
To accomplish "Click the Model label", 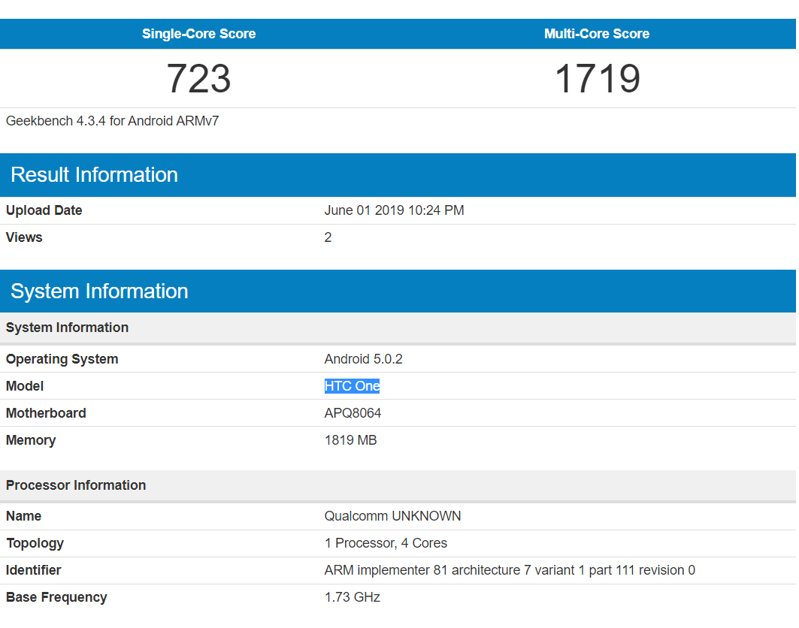I will (x=25, y=386).
